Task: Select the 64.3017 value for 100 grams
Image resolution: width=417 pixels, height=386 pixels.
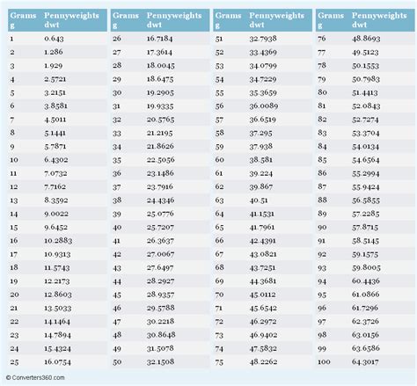Action: (365, 362)
